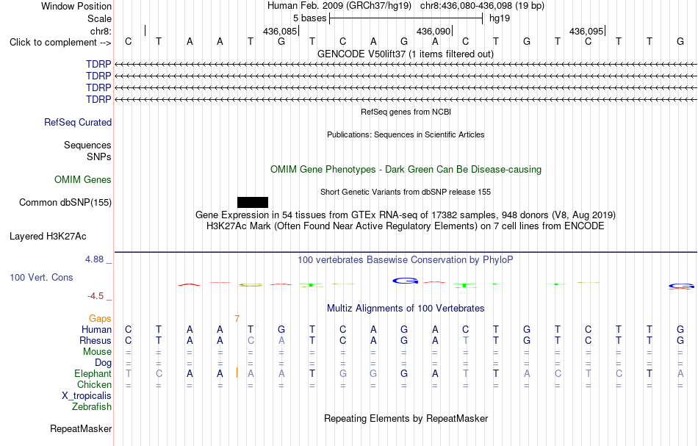Select the Window Position label
698x446 pixels.
(76, 6)
